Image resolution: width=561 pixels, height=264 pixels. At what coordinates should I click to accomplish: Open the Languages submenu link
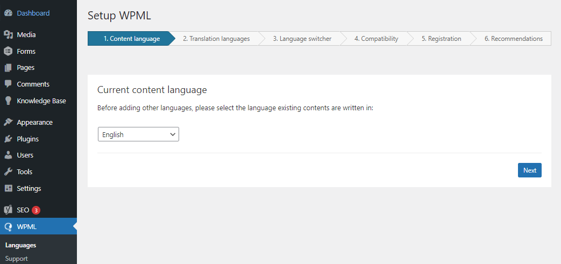21,245
